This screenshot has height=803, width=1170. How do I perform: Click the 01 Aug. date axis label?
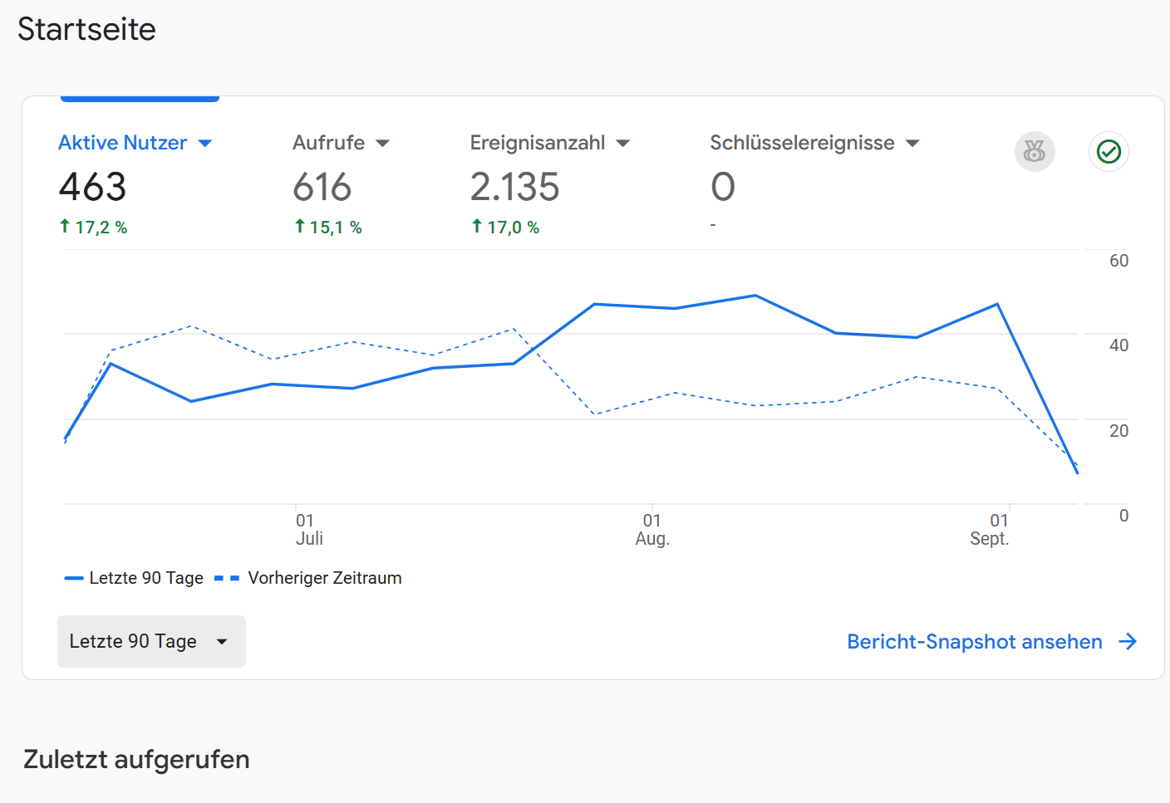(652, 530)
